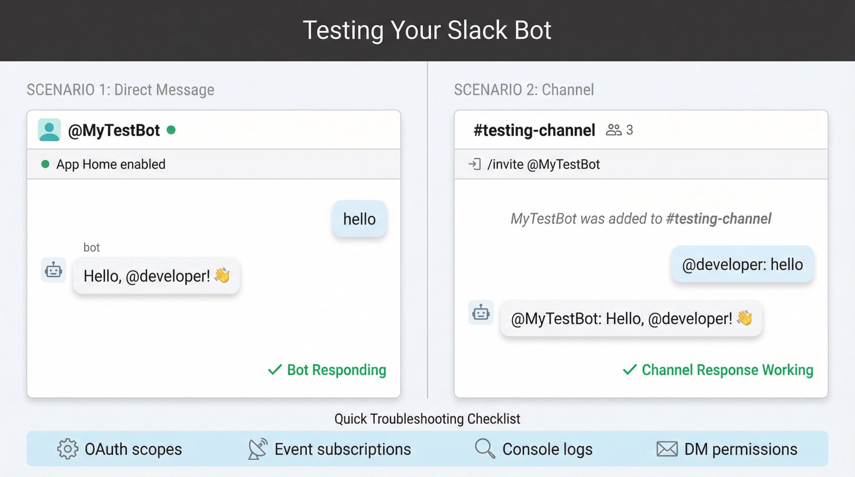Open Console logs via the magnifier icon
This screenshot has height=477, width=855.
pyautogui.click(x=484, y=449)
